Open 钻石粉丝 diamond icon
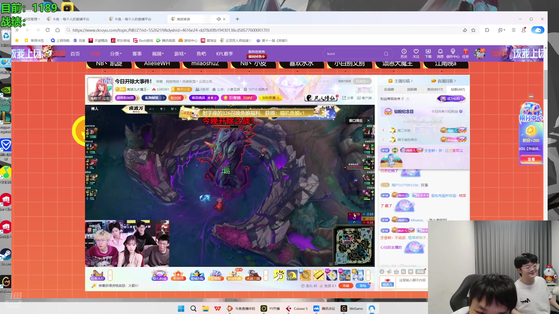The width and height of the screenshot is (559, 314). [160, 275]
